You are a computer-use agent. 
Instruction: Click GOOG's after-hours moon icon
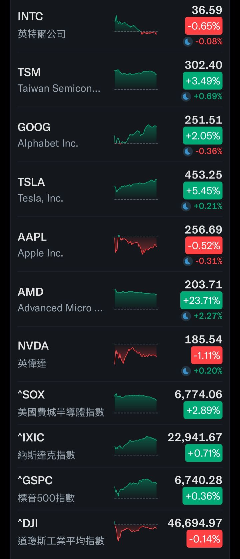click(x=188, y=152)
